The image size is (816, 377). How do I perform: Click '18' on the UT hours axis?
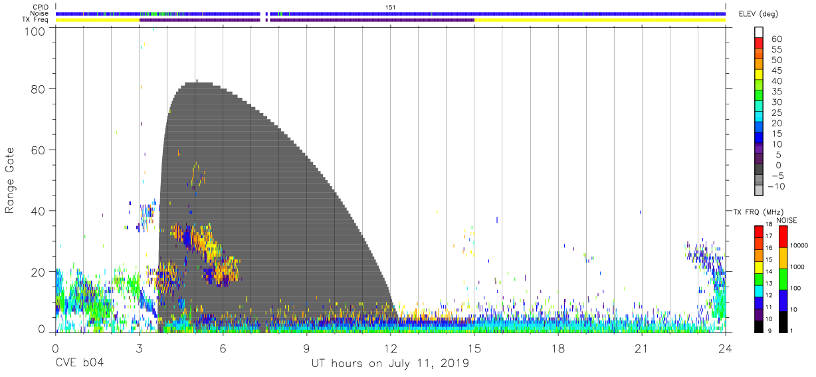[558, 348]
